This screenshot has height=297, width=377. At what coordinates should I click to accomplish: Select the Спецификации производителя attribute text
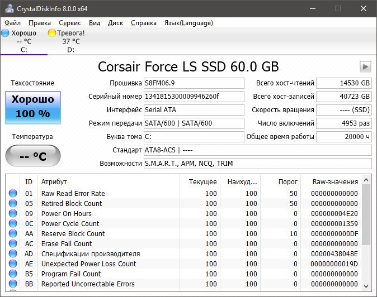coord(91,254)
